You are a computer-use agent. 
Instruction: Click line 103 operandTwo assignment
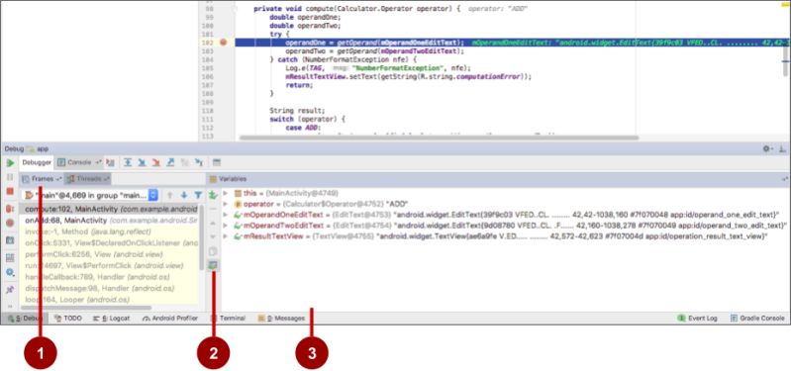[374, 50]
